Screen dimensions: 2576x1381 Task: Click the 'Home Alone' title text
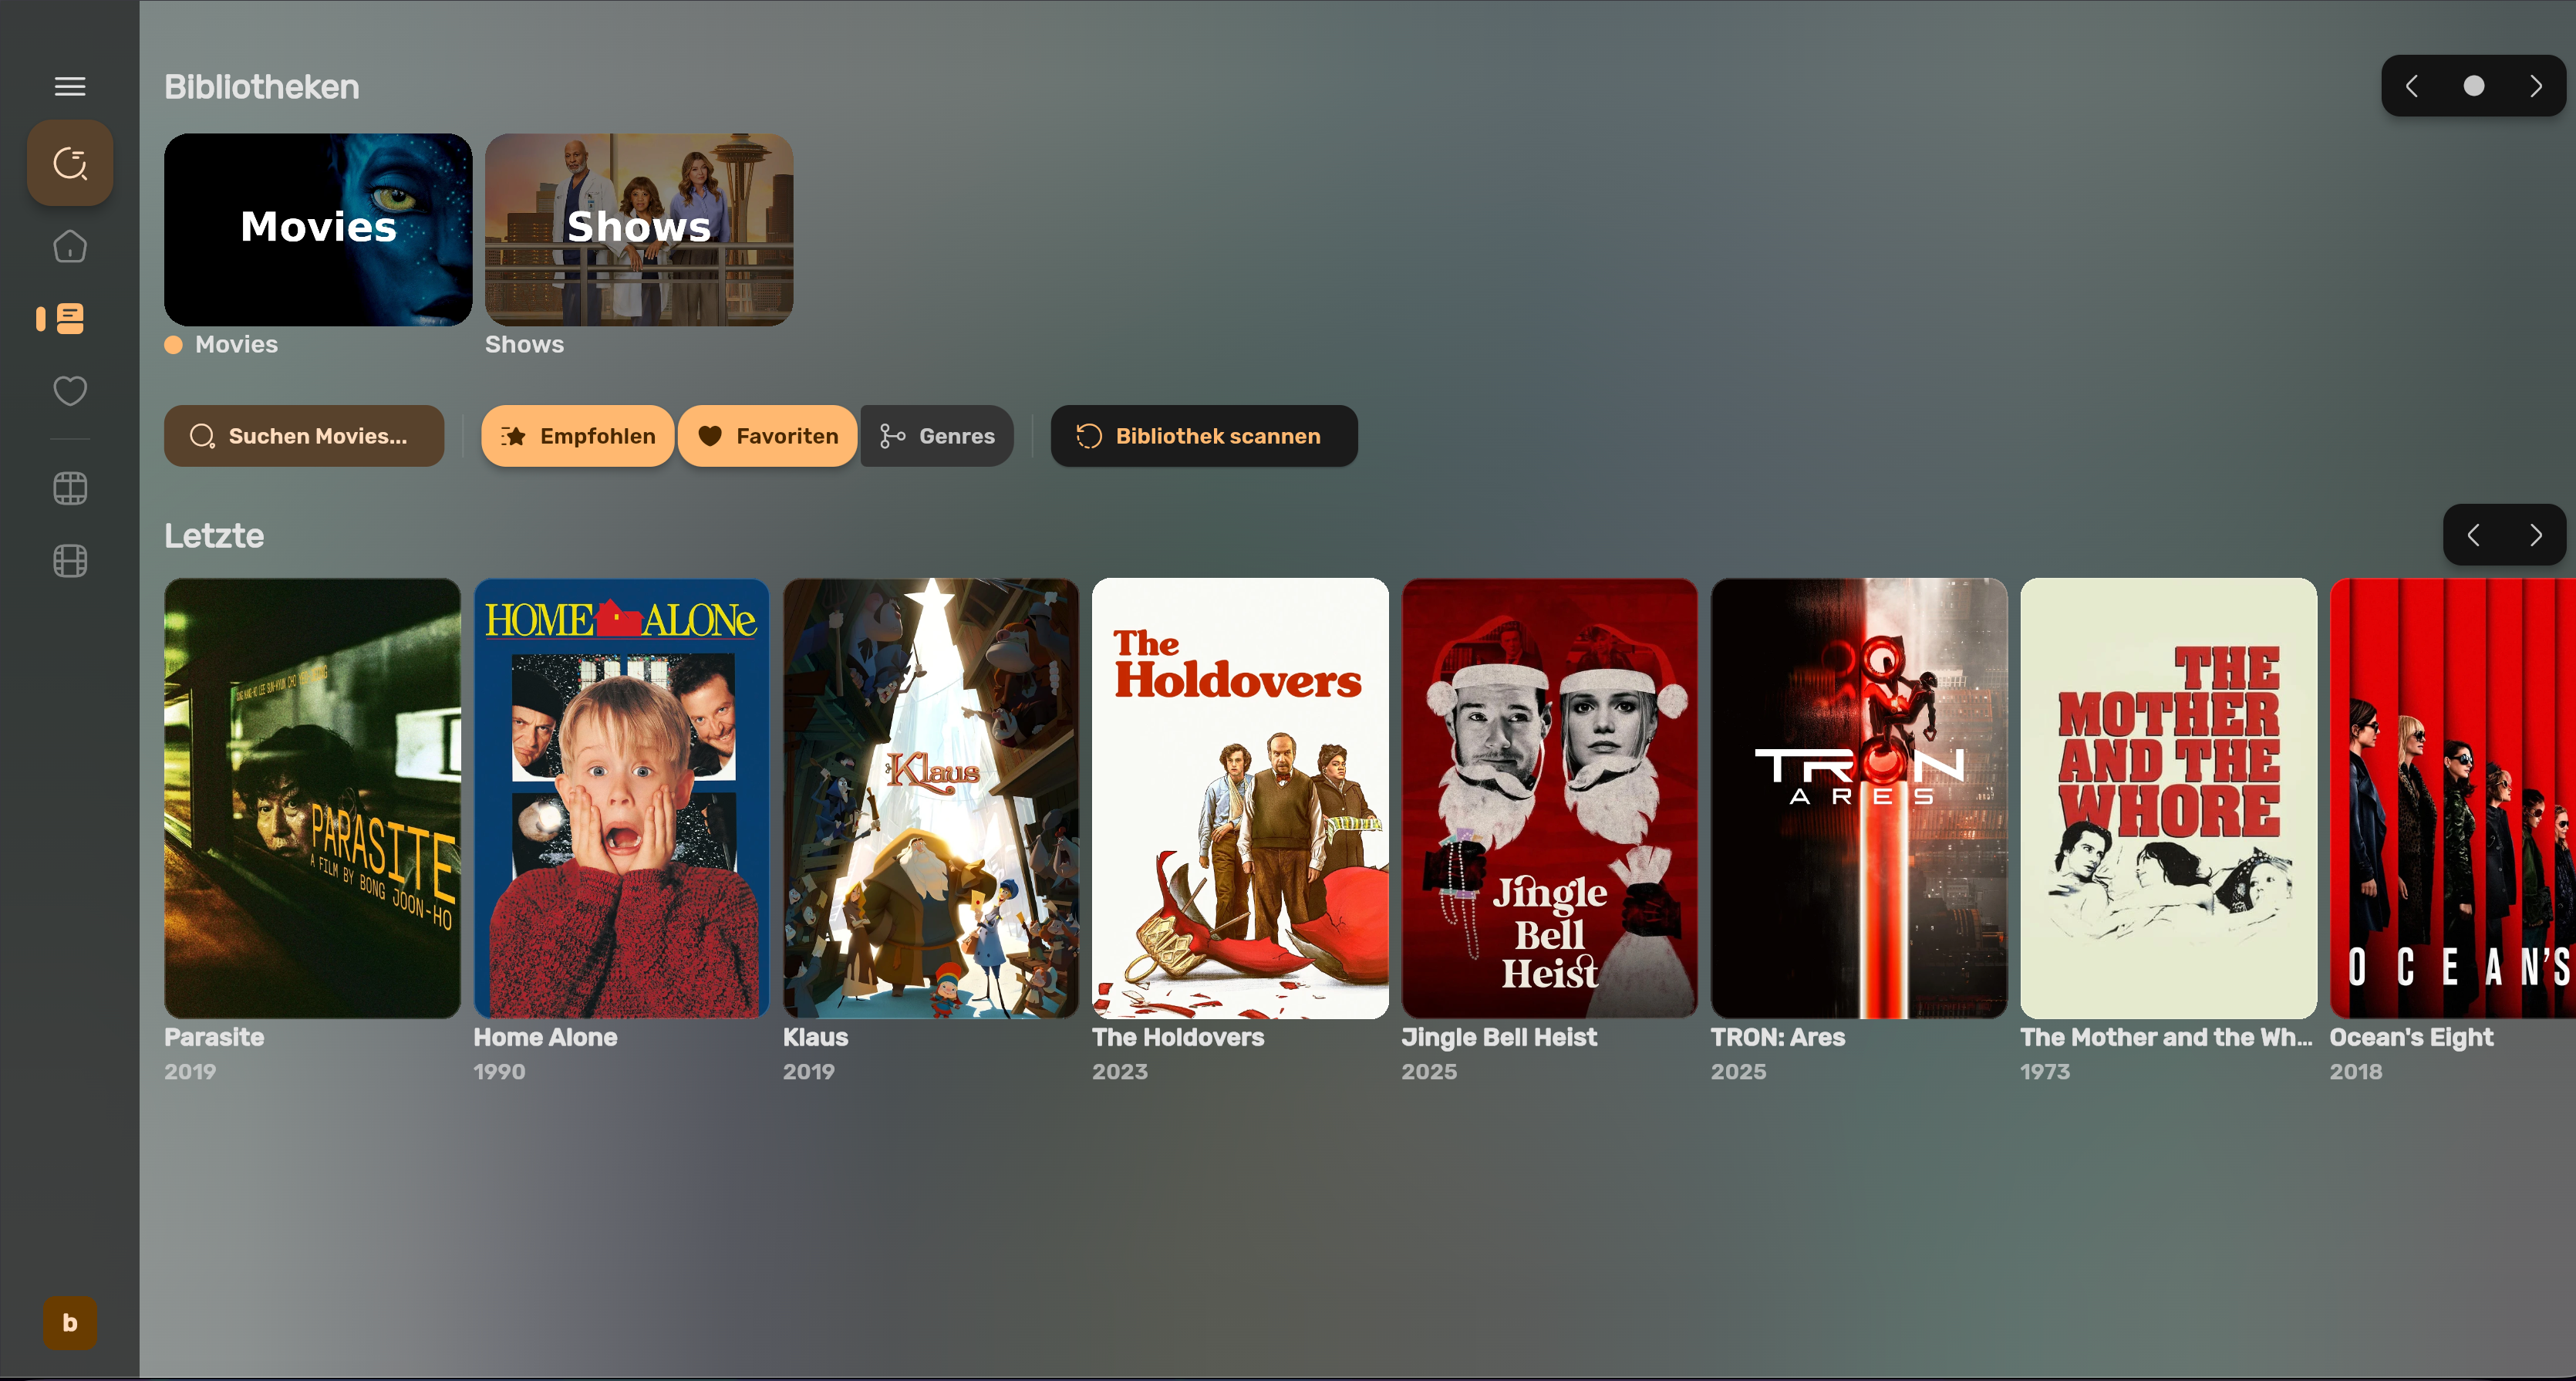pyautogui.click(x=545, y=1037)
